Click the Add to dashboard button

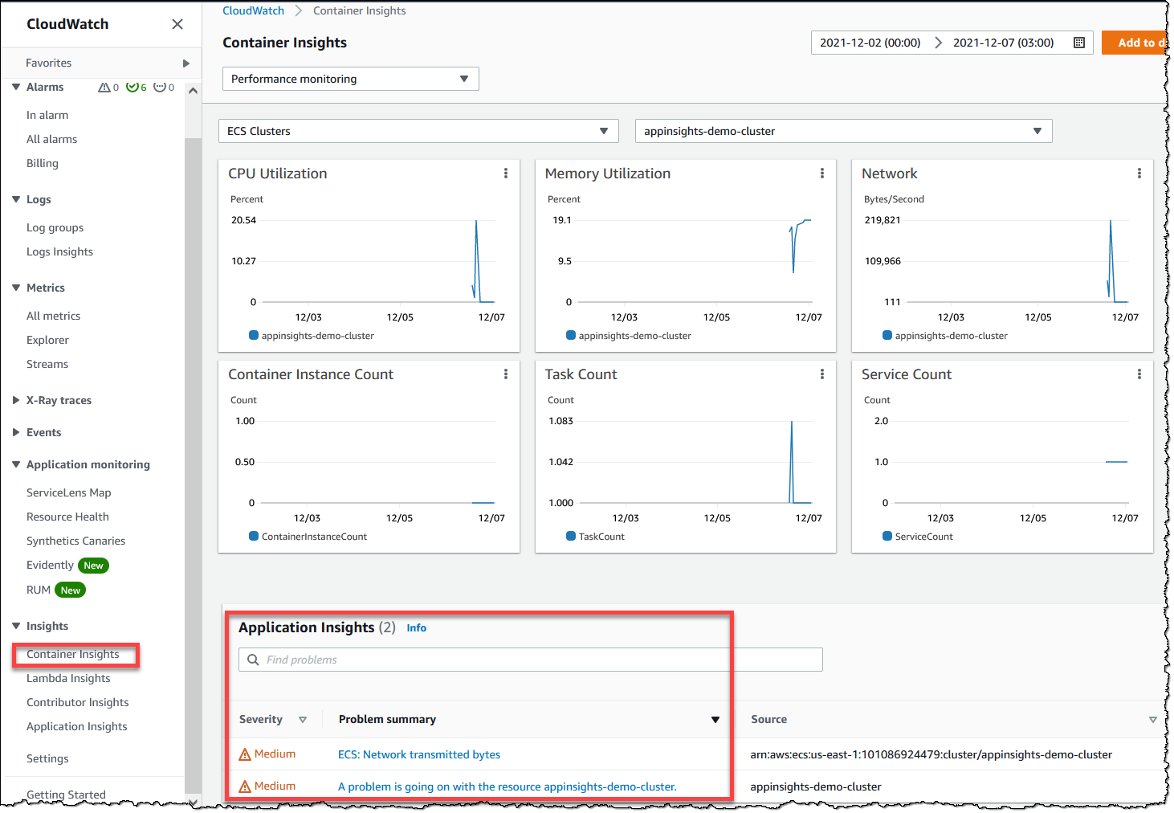tap(1141, 43)
